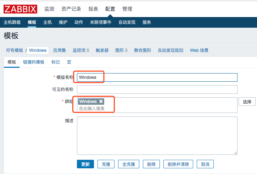
Task: Open the 配置 top menu
Action: 110,9
